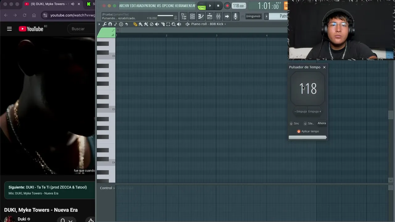Click the right arrow toolbar icon
This screenshot has width=395, height=222.
(227, 16)
